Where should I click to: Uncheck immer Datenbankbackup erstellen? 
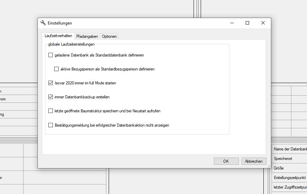coord(51,97)
